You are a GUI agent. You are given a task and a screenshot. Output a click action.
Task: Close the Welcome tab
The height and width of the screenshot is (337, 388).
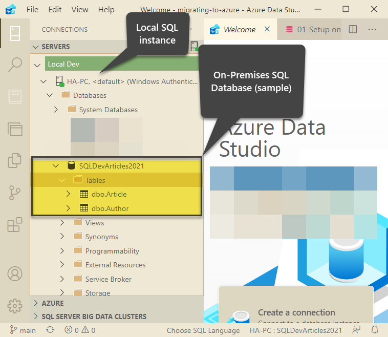tap(267, 29)
